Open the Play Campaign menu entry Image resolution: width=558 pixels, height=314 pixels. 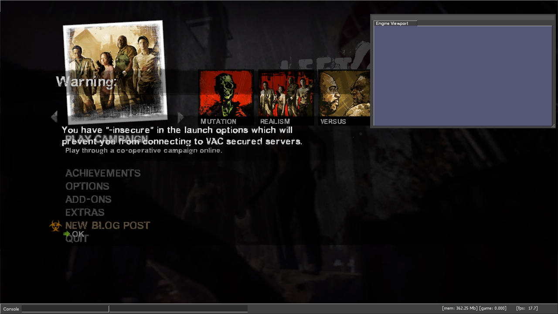pyautogui.click(x=106, y=139)
